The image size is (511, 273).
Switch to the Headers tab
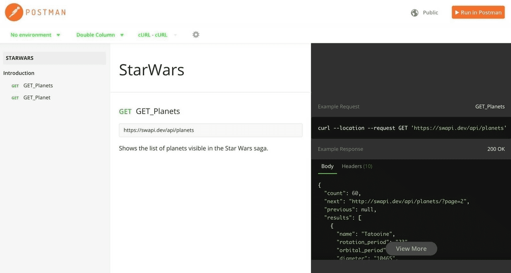pos(357,166)
